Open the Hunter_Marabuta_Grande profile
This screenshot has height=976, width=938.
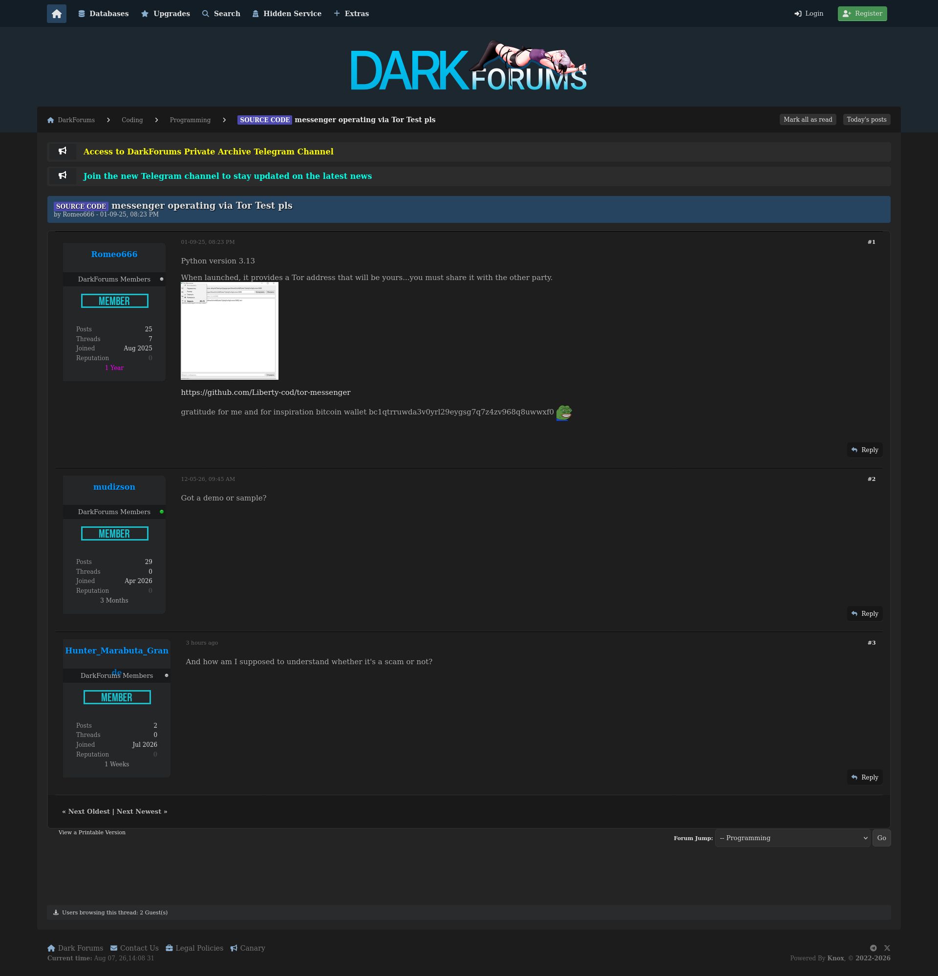116,651
